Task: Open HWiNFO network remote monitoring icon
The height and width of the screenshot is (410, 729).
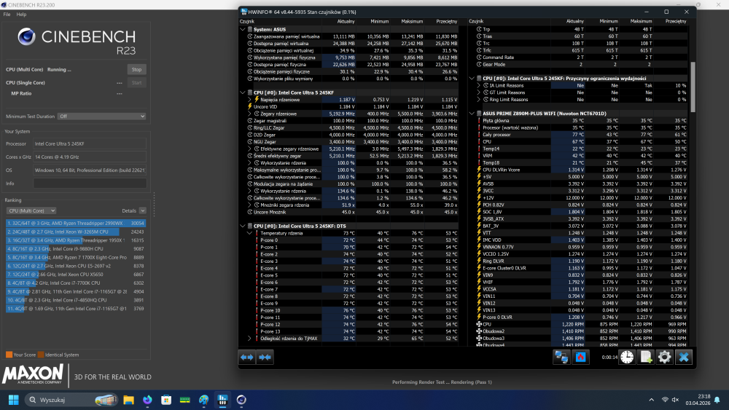Action: point(561,357)
